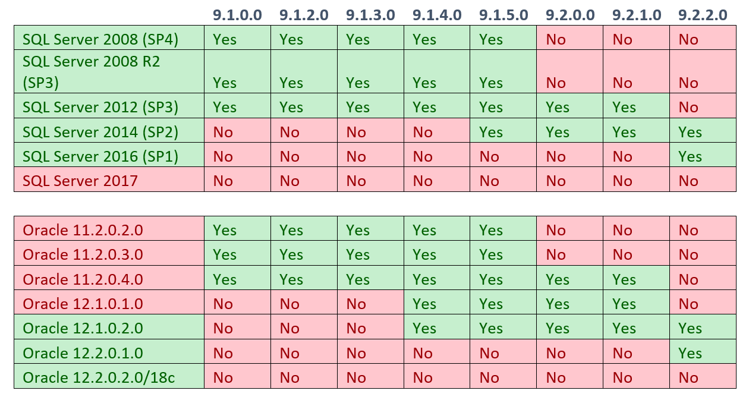Screen dimensions: 749x400
Task: Click the 9.1.5.0 version header
Action: [x=503, y=15]
